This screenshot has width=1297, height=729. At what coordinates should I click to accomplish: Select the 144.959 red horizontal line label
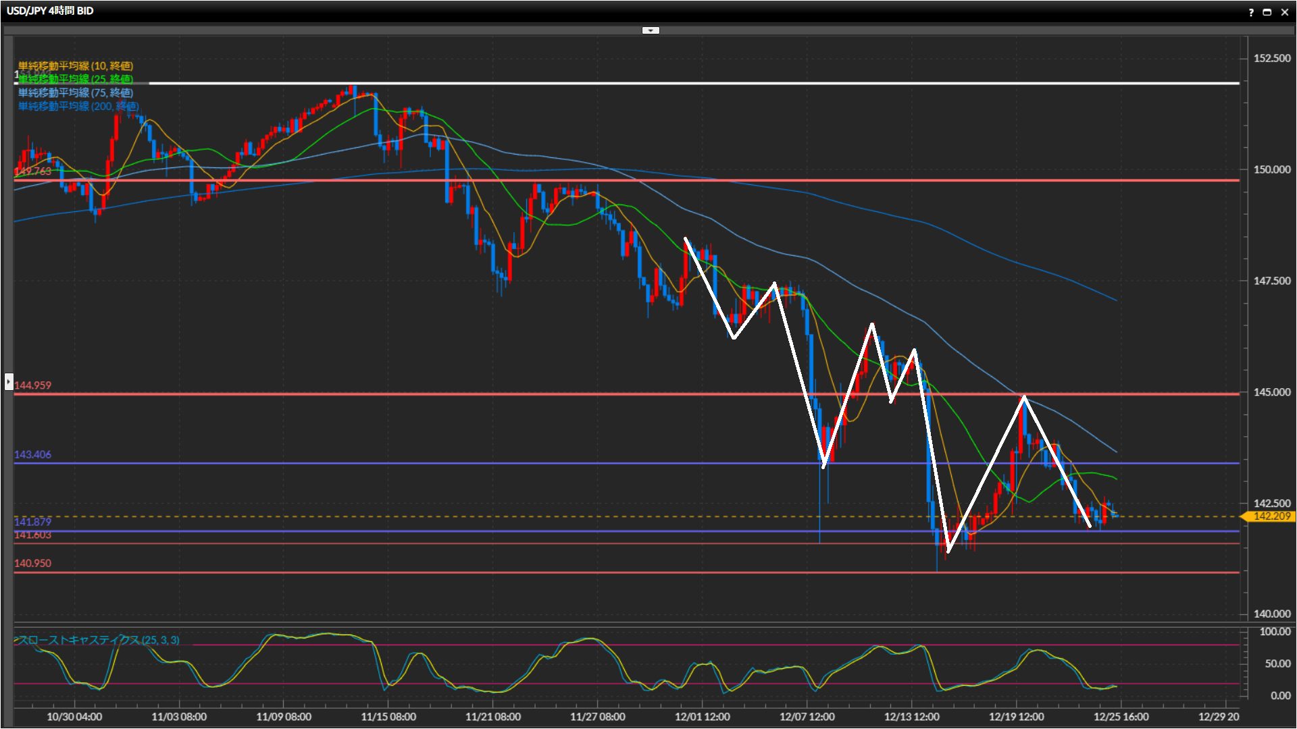32,385
